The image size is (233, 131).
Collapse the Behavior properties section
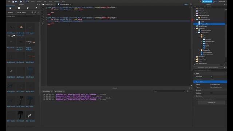pyautogui.click(x=194, y=90)
